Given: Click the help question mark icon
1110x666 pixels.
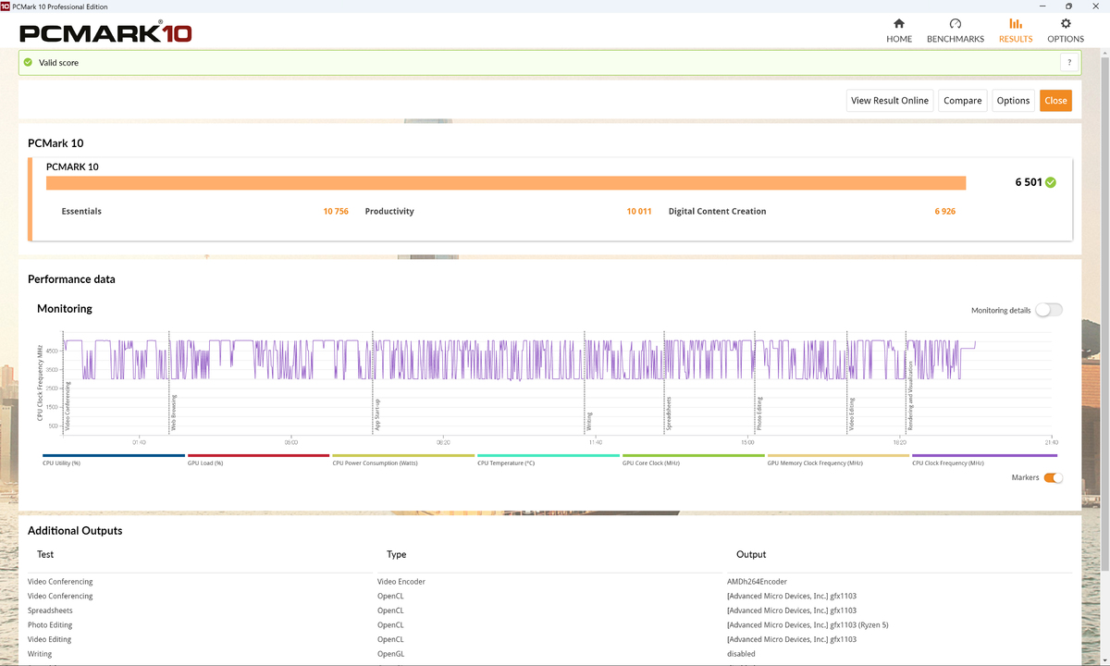Looking at the screenshot, I should tap(1069, 63).
